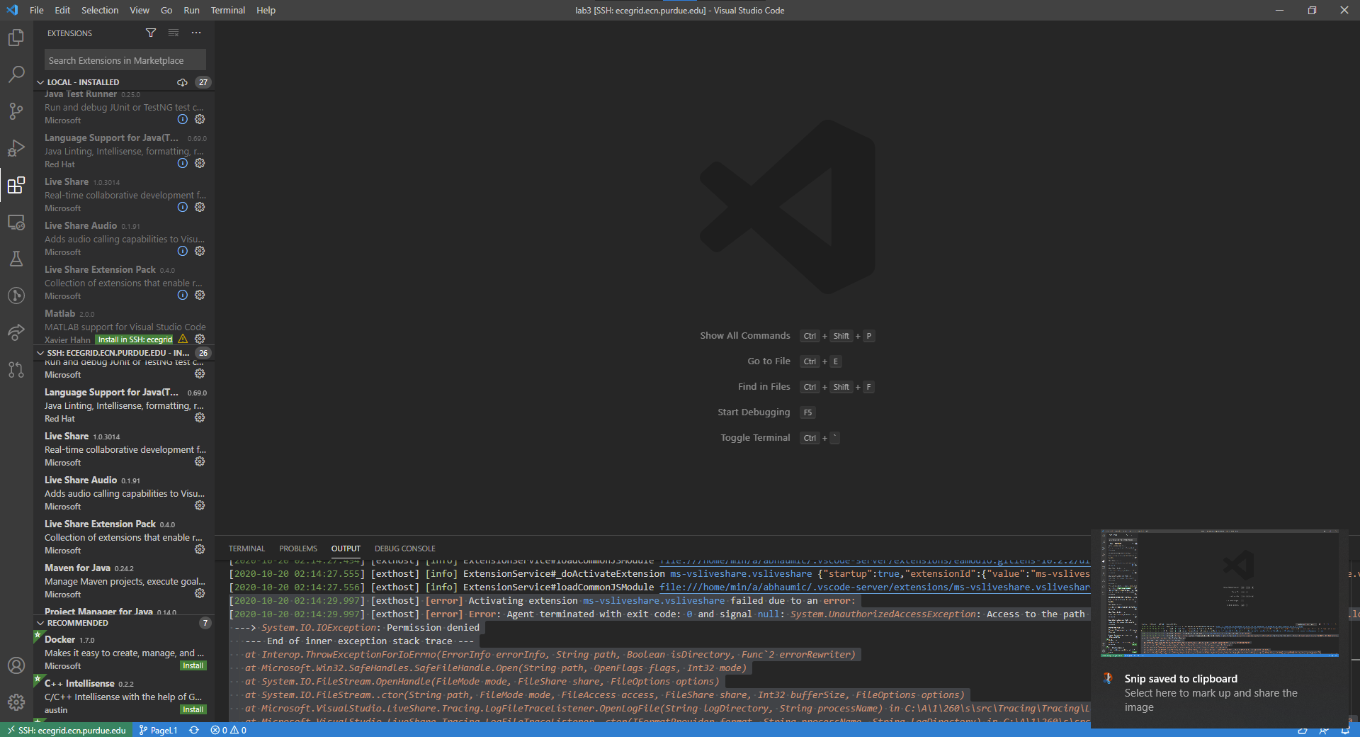Screen dimensions: 1360x737
Task: Click info icon for local Live Share
Action: 183,208
